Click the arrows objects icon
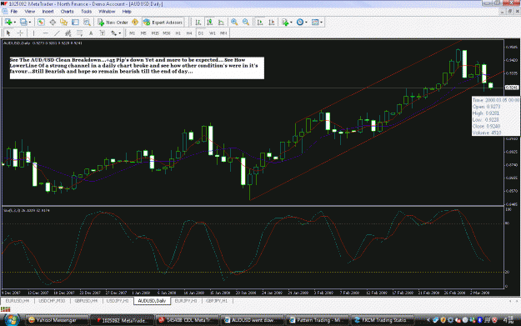Screen dimensions: 521x326 [113, 33]
